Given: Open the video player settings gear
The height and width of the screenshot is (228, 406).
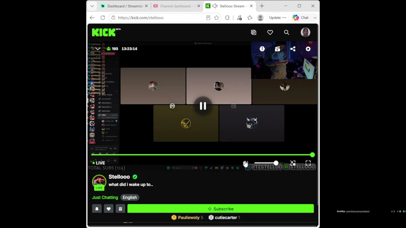Looking at the screenshot, I should click(308, 49).
